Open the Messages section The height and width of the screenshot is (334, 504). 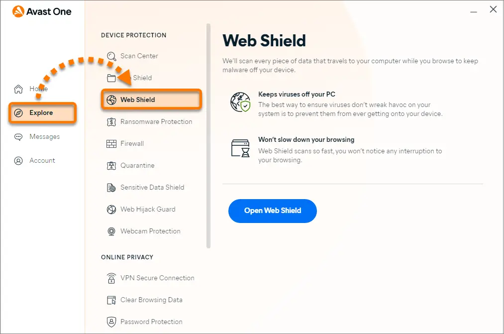(37, 136)
